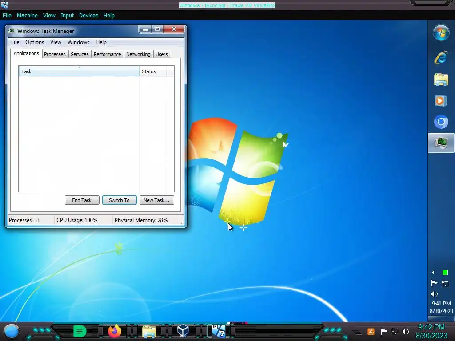The height and width of the screenshot is (341, 455).
Task: Open Action Center flag in guest tray
Action: 435,283
